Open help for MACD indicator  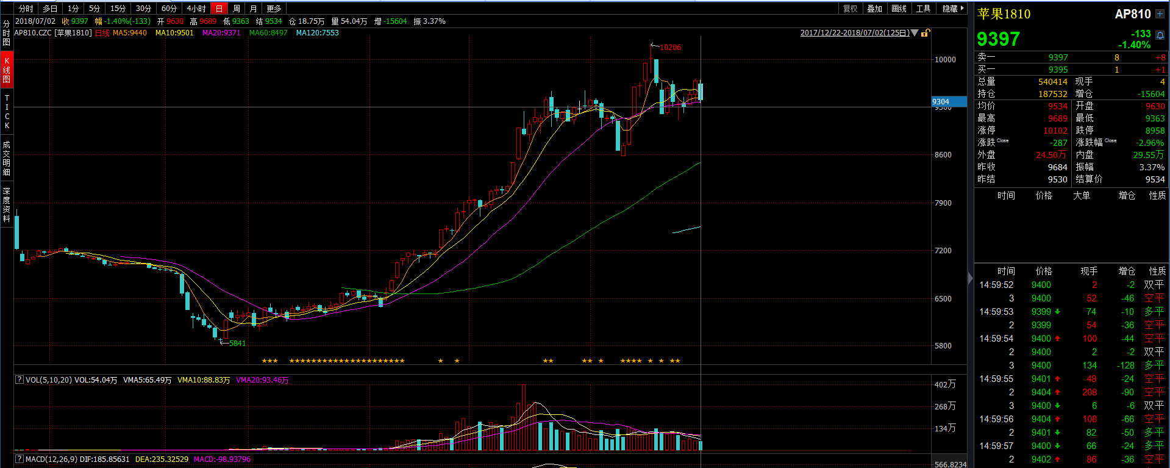coord(19,459)
